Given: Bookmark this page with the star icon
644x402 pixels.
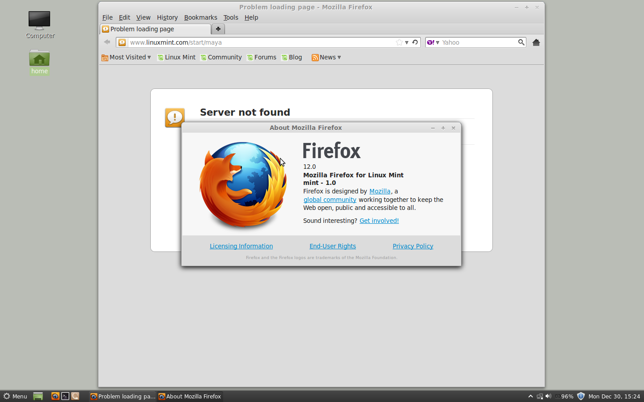Looking at the screenshot, I should point(399,42).
